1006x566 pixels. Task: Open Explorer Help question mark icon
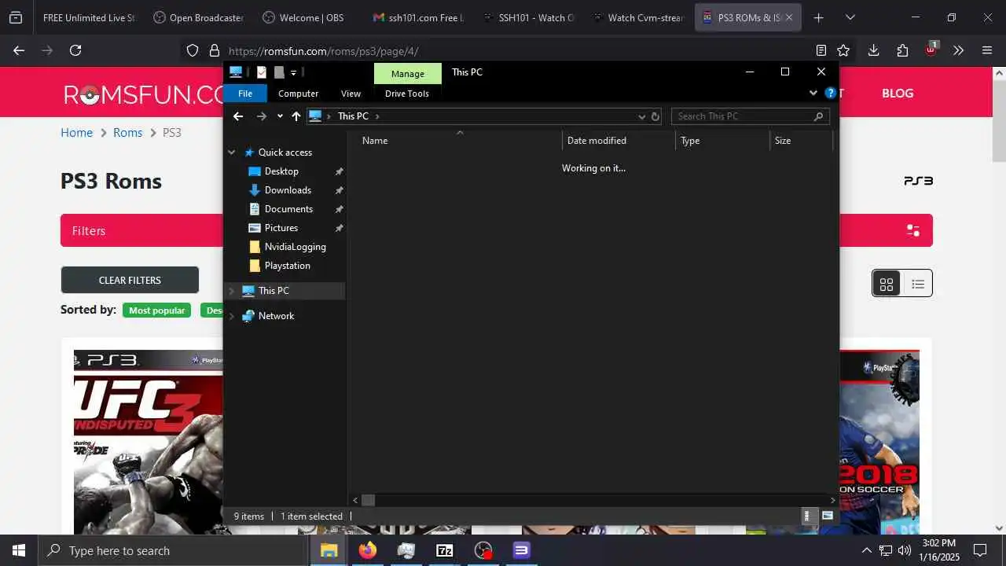[830, 93]
